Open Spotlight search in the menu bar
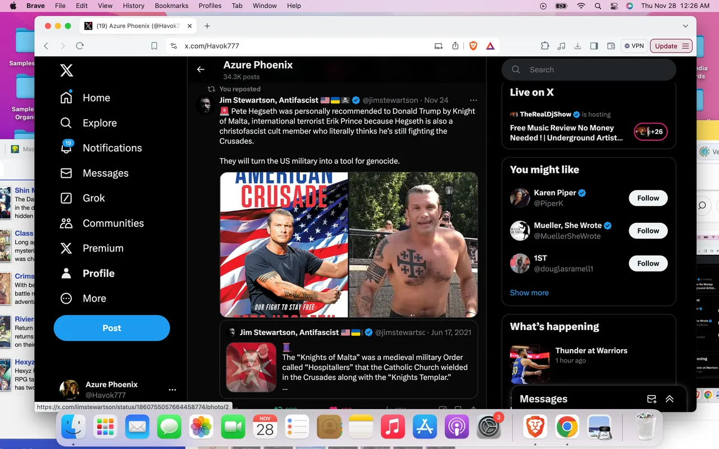 pyautogui.click(x=598, y=6)
